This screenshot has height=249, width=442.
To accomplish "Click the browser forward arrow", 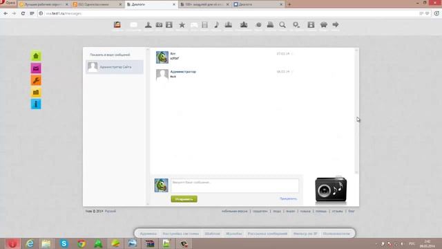I will point(14,13).
